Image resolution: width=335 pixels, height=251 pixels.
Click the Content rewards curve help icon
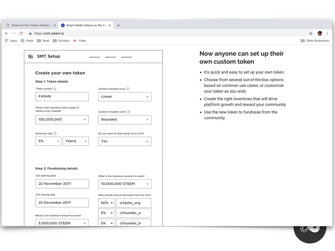tap(128, 89)
